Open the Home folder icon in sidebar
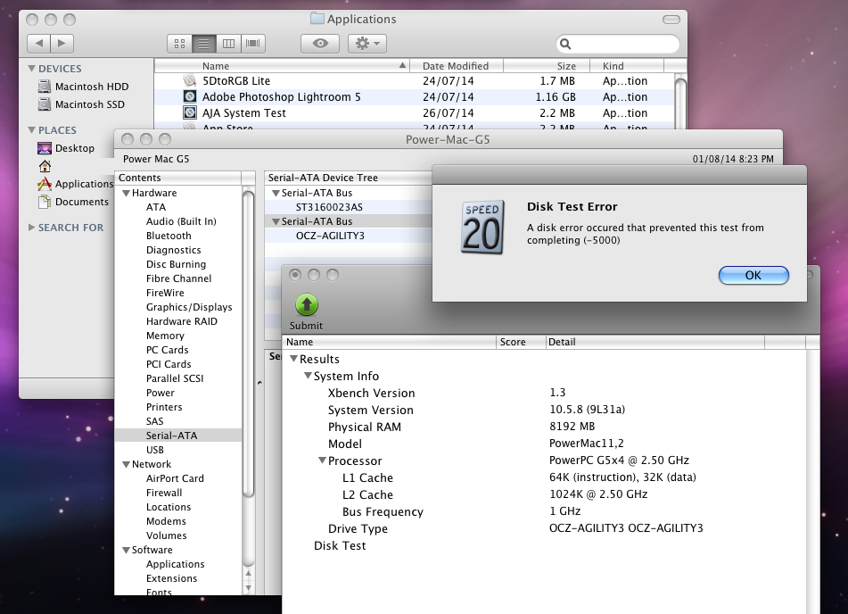 click(45, 166)
